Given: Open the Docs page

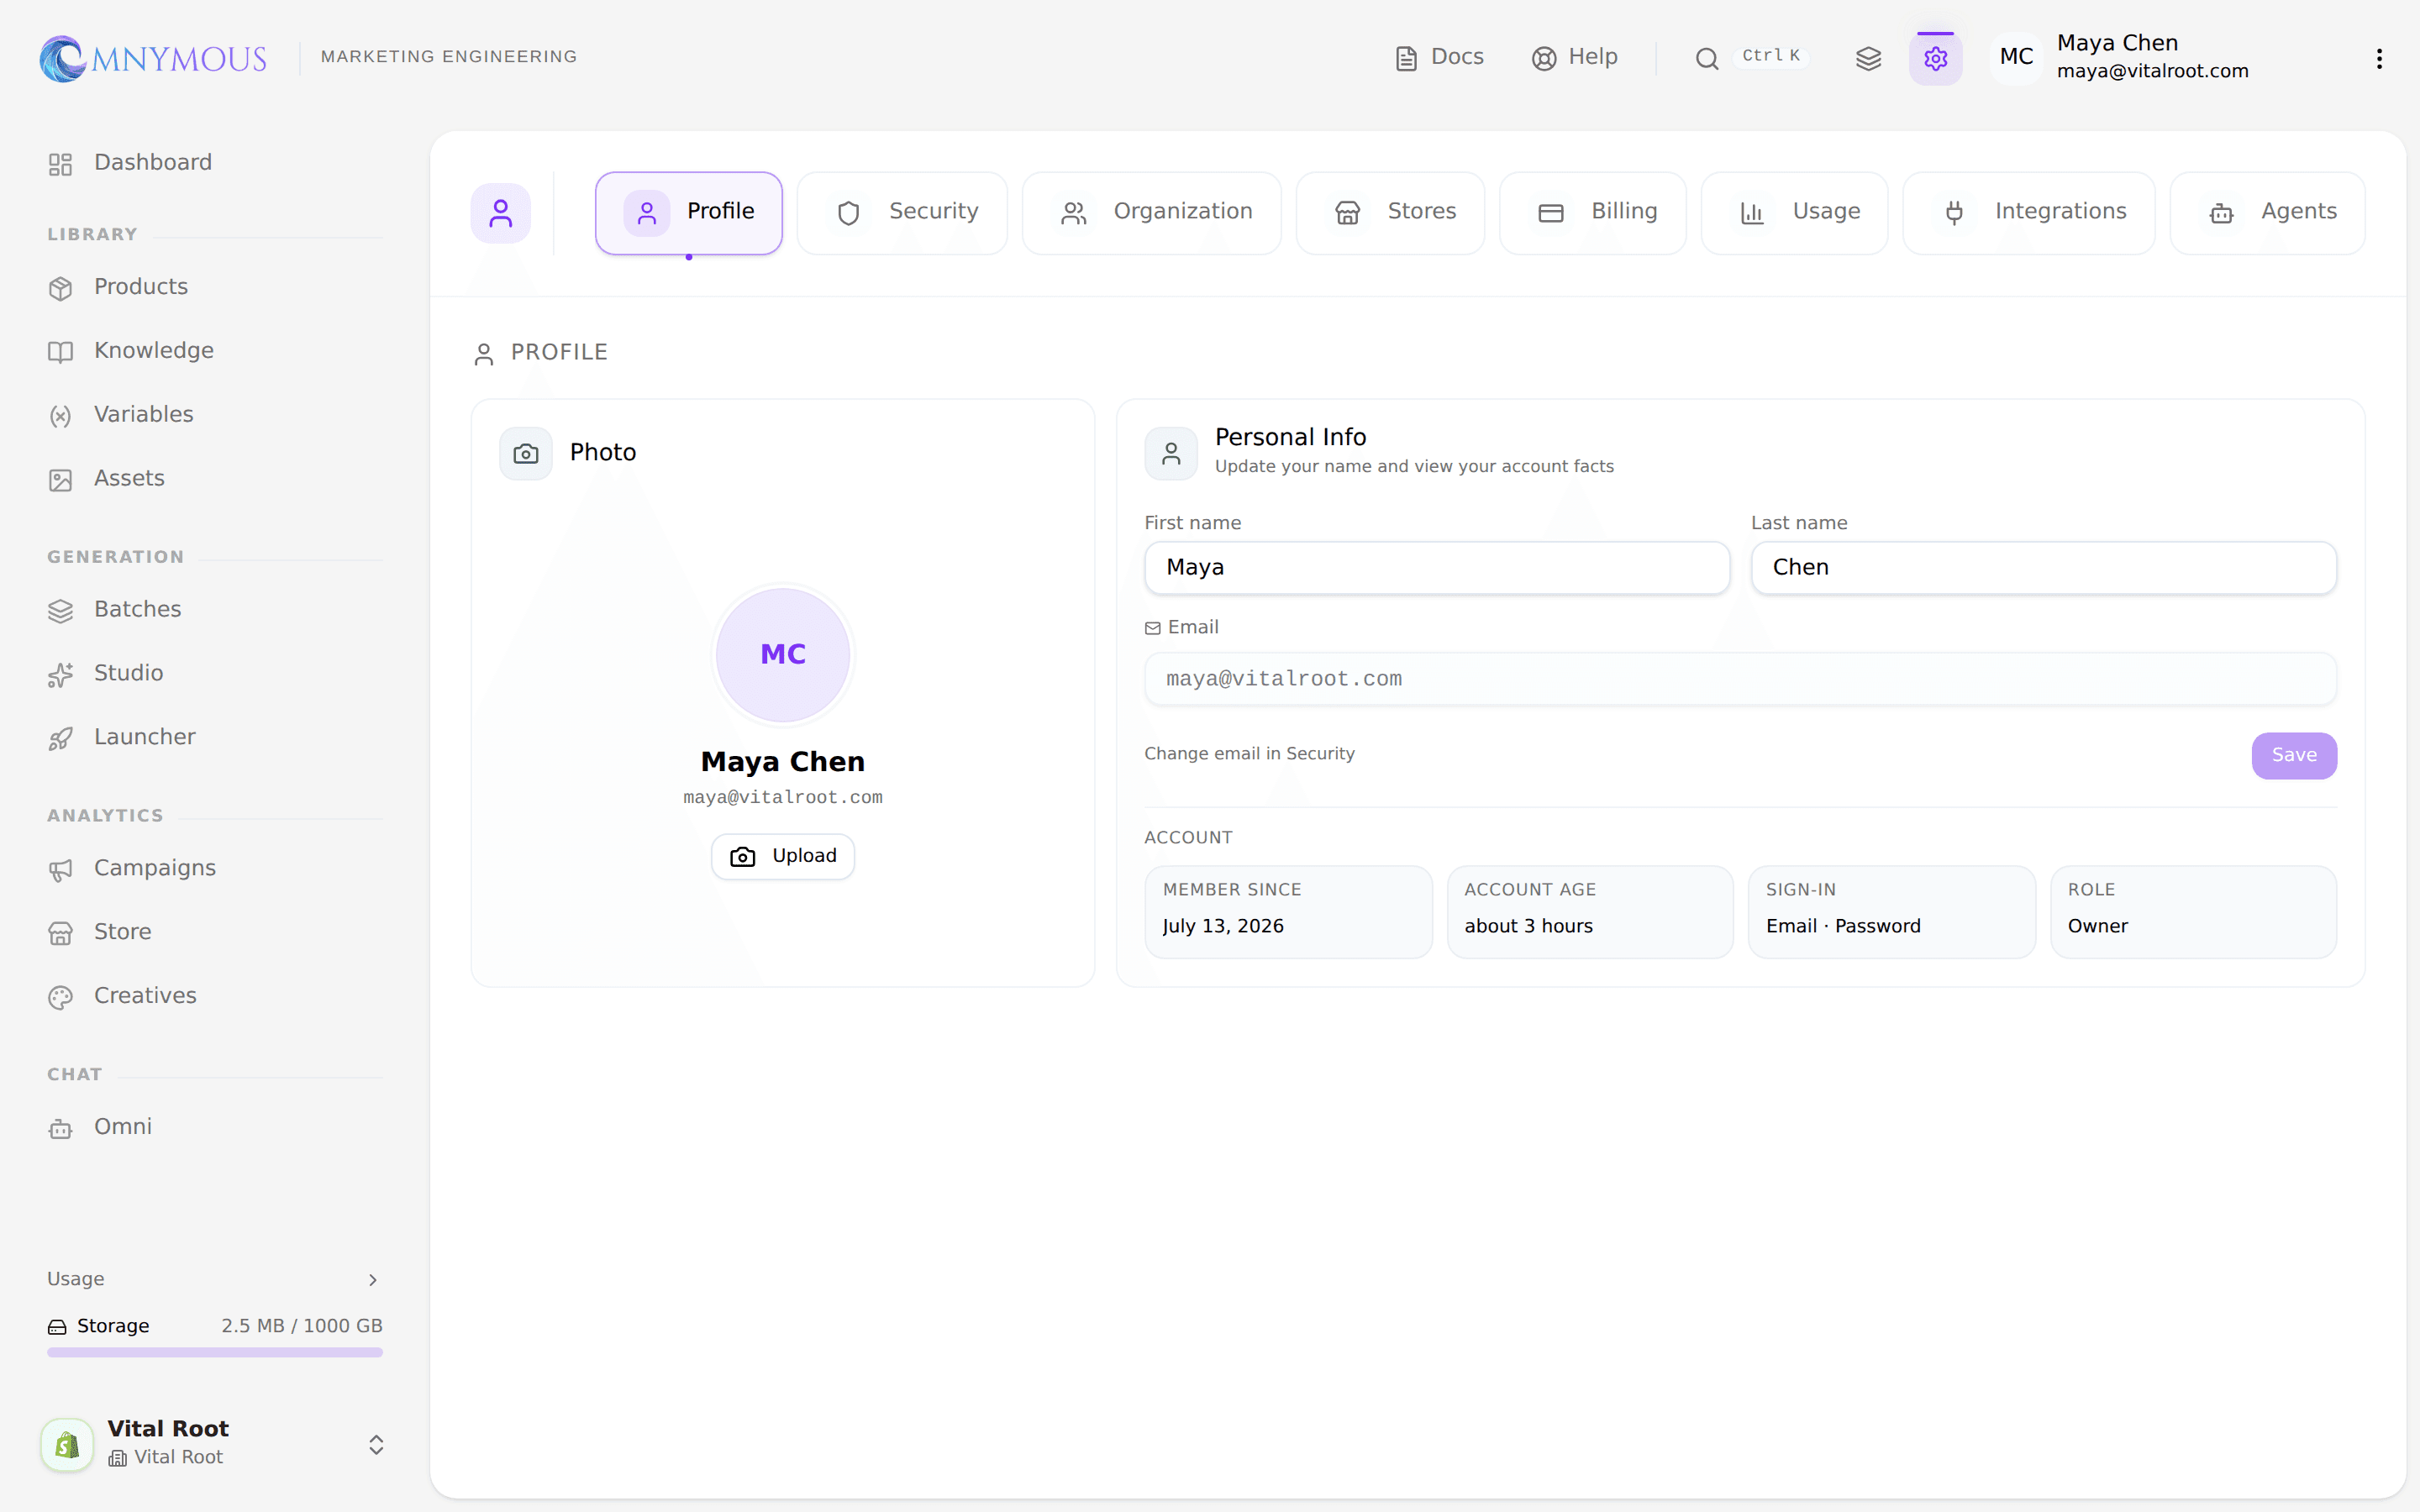Looking at the screenshot, I should pyautogui.click(x=1439, y=57).
